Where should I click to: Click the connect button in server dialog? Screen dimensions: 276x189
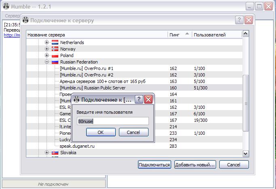[154, 165]
